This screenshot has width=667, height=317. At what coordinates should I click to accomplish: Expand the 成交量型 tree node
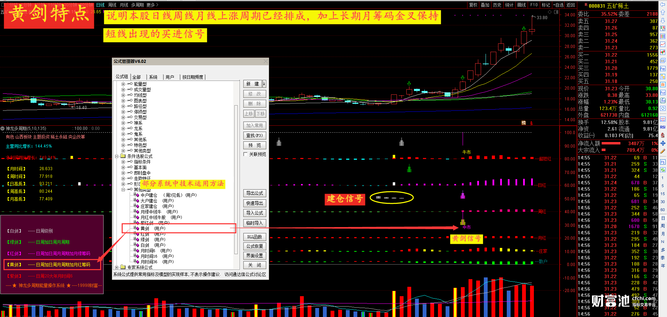(x=123, y=90)
